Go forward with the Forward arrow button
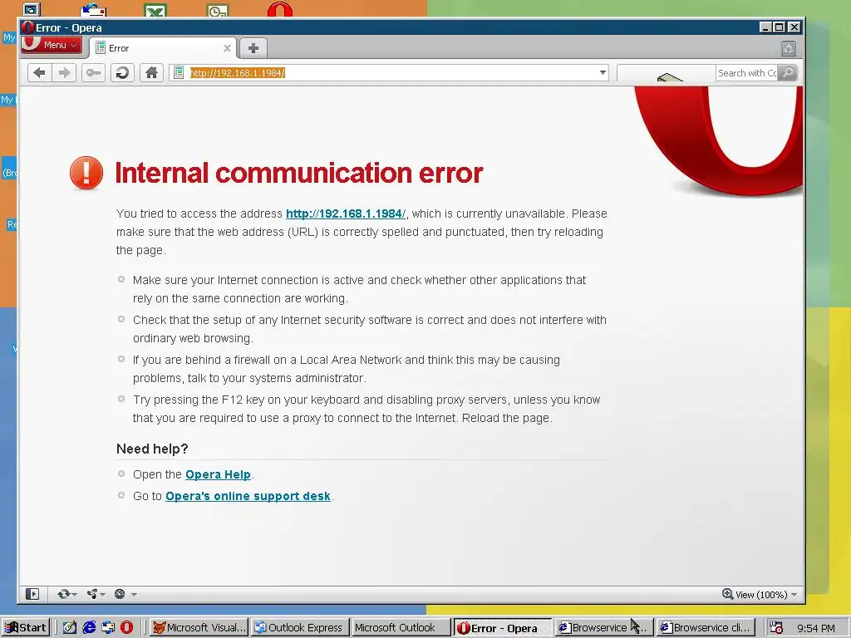The width and height of the screenshot is (851, 638). click(64, 73)
